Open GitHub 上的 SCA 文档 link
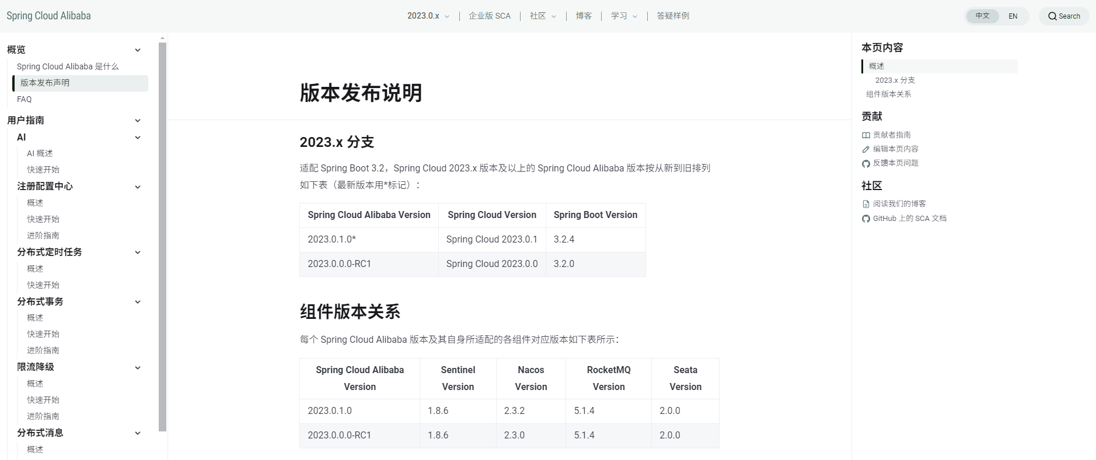Image resolution: width=1096 pixels, height=460 pixels. coord(910,219)
